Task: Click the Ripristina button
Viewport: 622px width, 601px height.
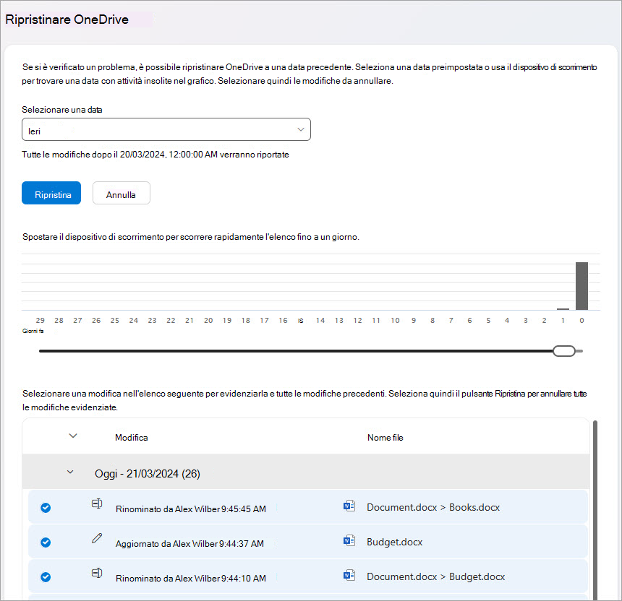Action: pyautogui.click(x=51, y=193)
